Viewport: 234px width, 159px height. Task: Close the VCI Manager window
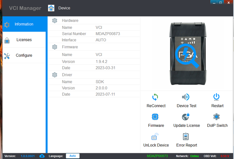coord(229,3)
